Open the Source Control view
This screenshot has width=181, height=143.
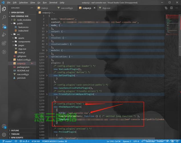click(4, 26)
